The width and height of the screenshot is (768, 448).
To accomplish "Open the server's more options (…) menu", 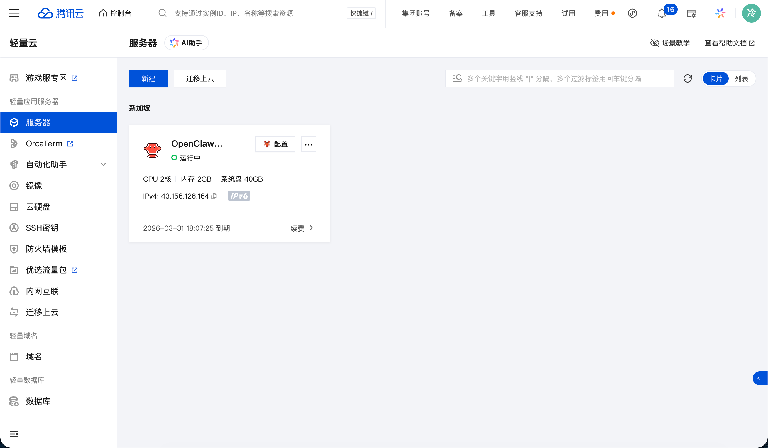I will [308, 144].
